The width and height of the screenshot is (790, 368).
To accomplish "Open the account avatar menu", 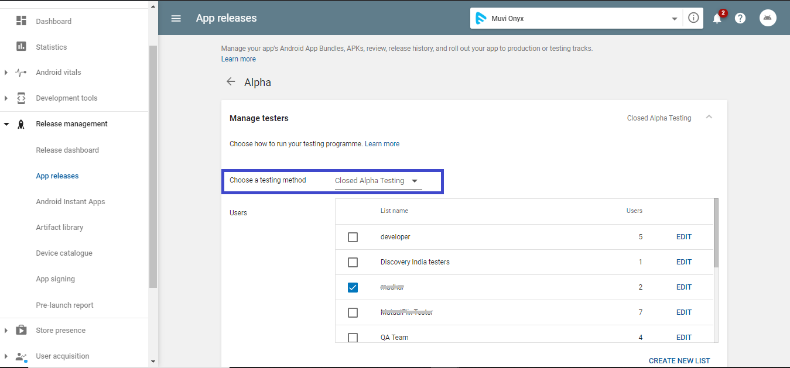I will [768, 18].
